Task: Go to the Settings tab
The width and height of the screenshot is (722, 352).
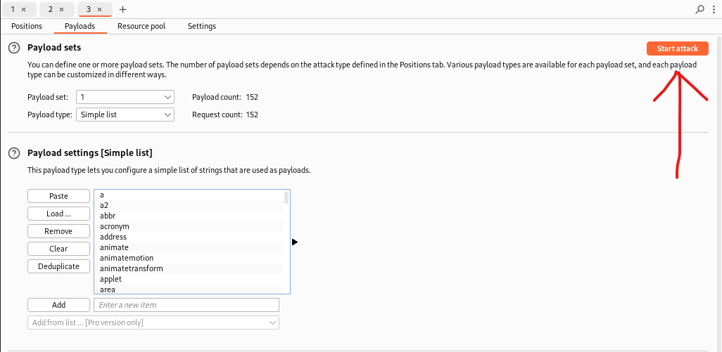Action: (202, 26)
